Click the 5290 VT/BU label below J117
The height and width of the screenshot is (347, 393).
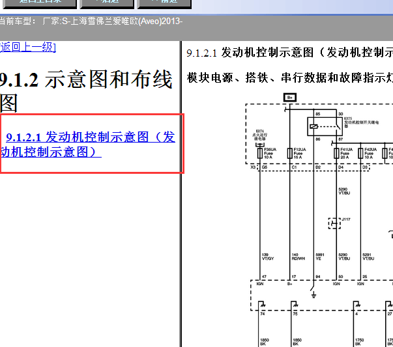[344, 257]
